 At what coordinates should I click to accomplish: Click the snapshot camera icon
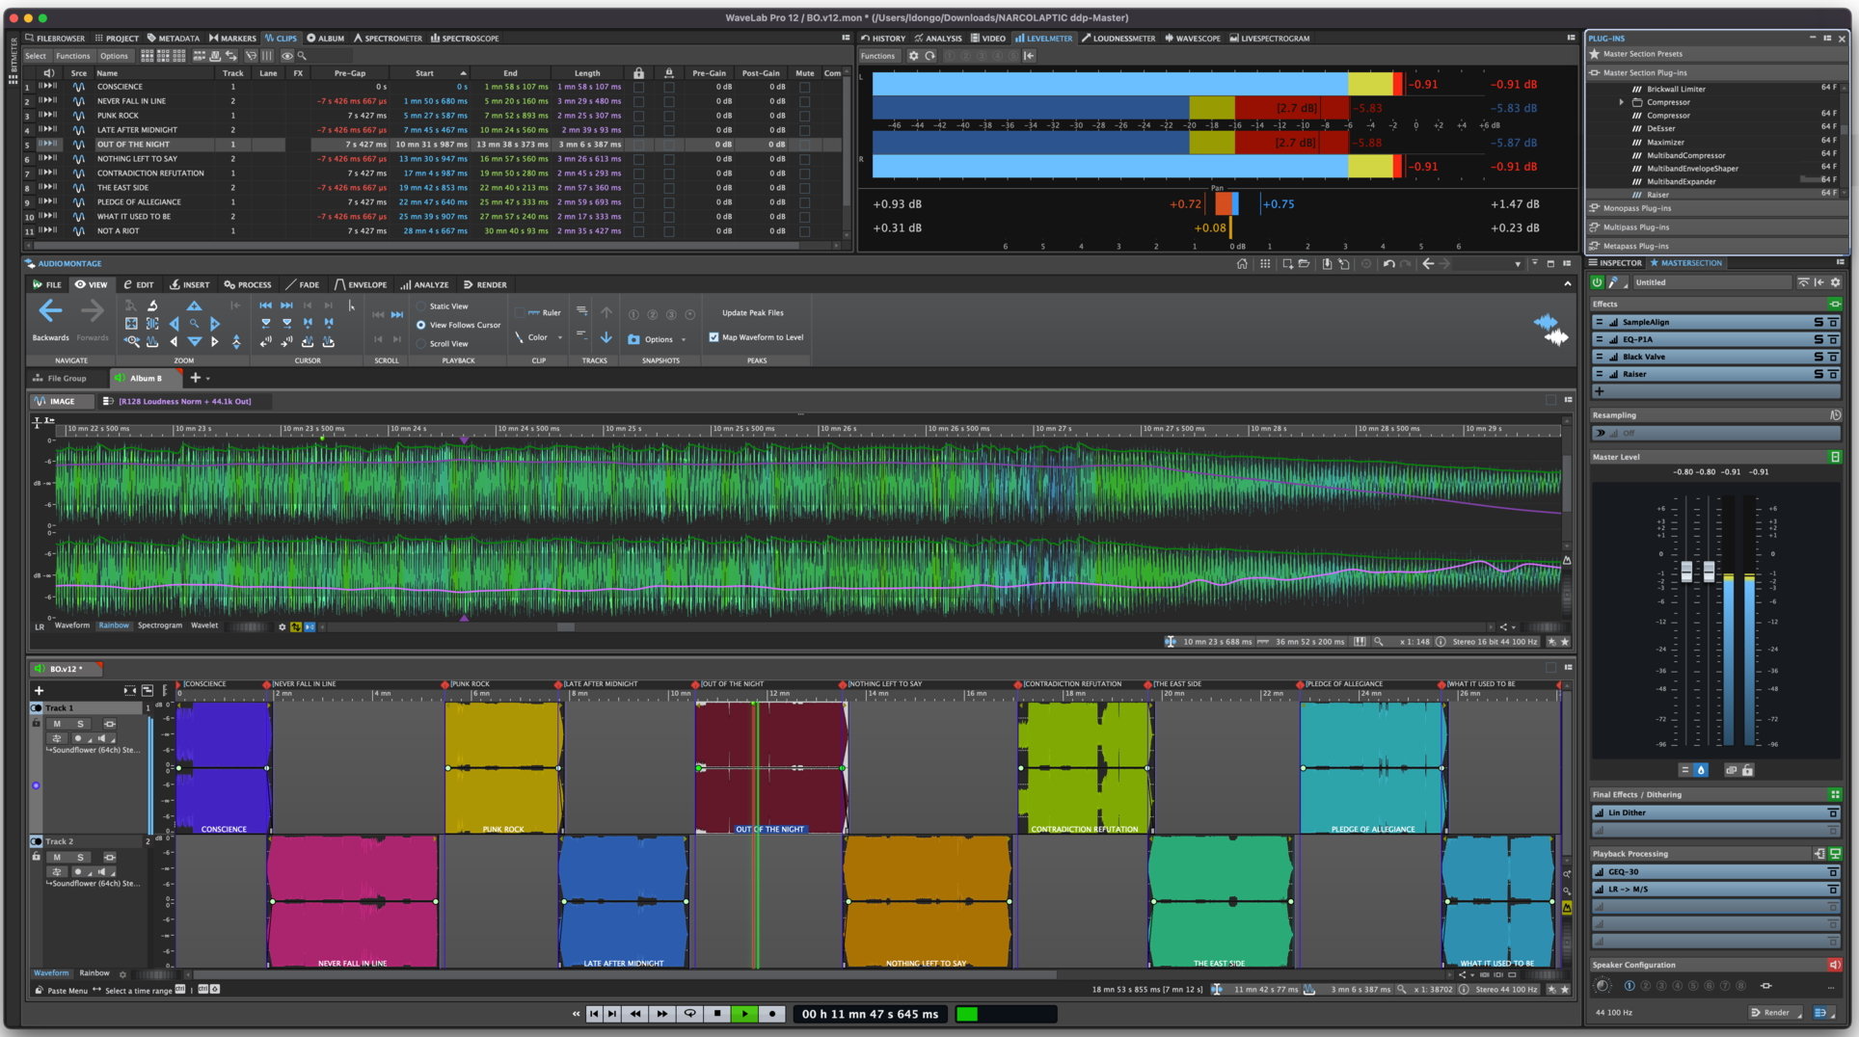(x=633, y=339)
